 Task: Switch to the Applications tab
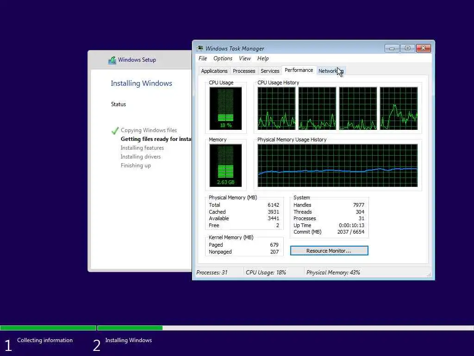pos(214,71)
